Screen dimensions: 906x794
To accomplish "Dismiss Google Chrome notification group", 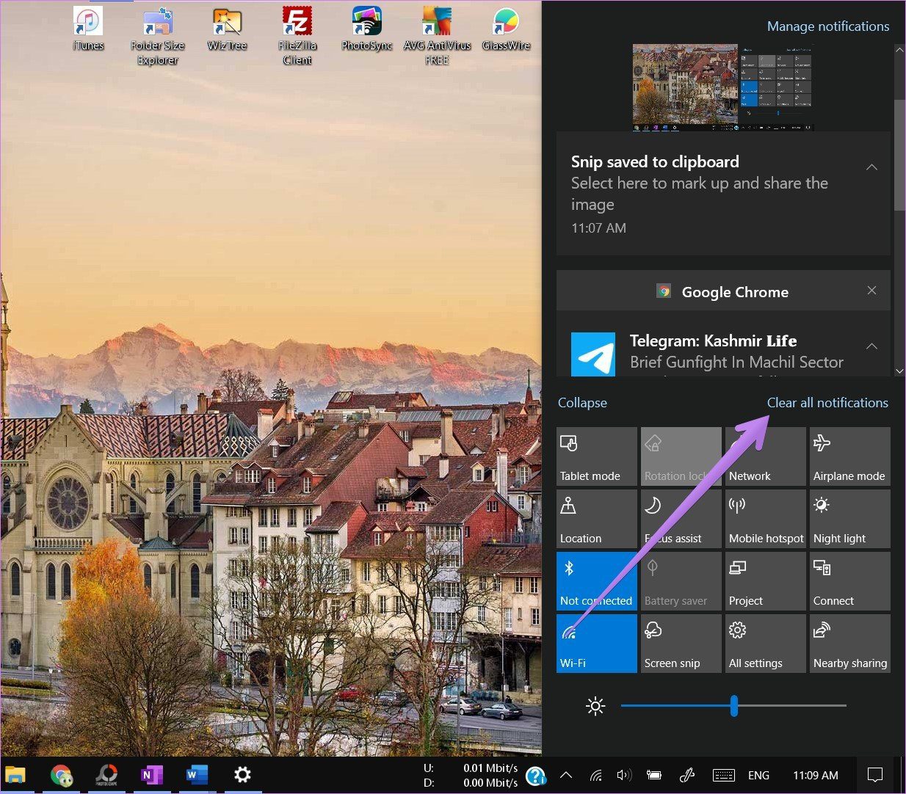I will (871, 291).
